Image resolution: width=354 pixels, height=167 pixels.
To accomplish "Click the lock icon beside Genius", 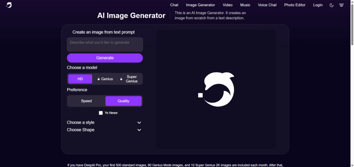I will coord(99,79).
